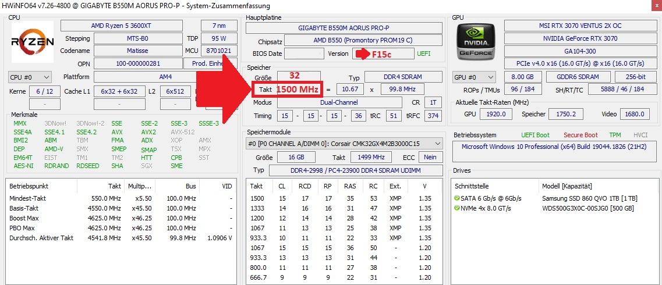This screenshot has width=662, height=285.
Task: Click the tRC 51 field
Action: (394, 116)
